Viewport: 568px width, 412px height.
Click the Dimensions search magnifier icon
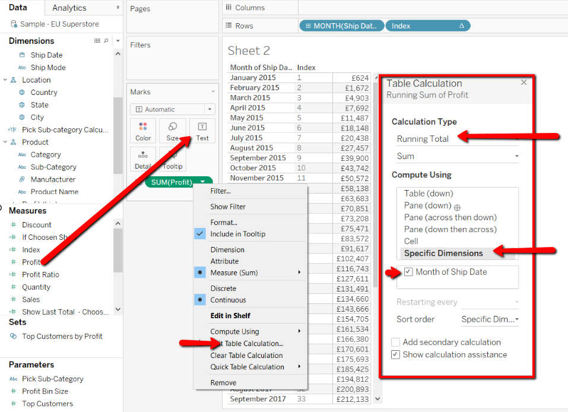[106, 40]
